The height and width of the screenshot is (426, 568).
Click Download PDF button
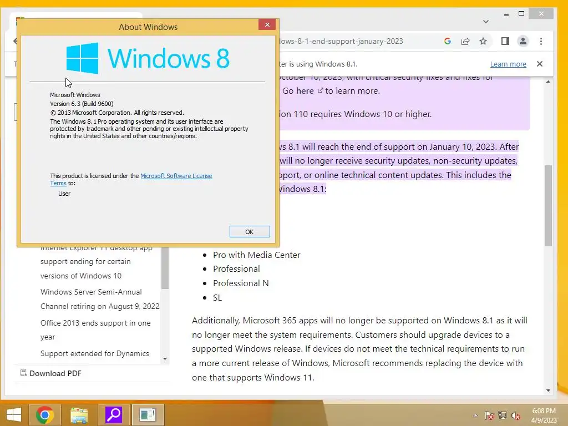pos(50,373)
